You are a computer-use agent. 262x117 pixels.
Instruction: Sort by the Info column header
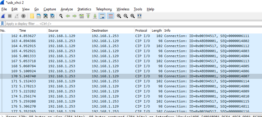pyautogui.click(x=213, y=31)
